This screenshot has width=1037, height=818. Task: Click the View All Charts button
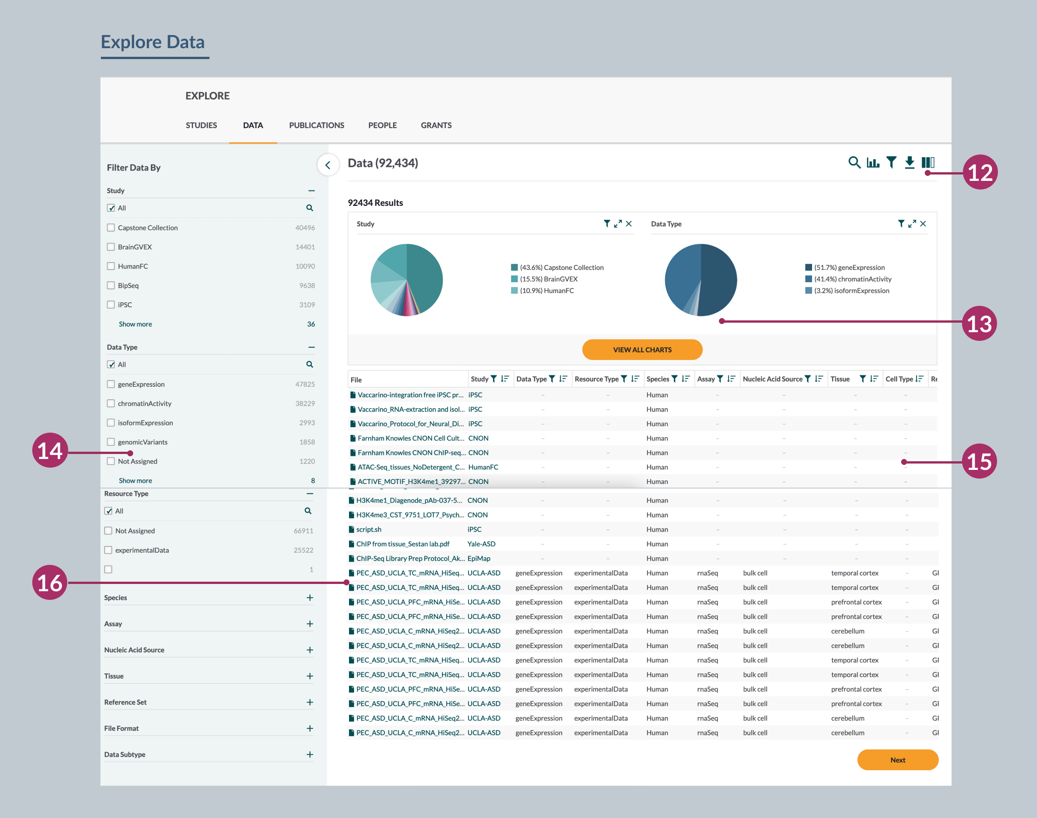coord(642,349)
